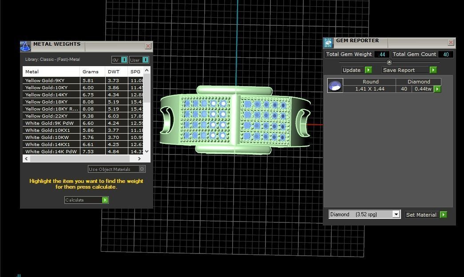464x277 pixels.
Task: Click the round diamond gem thumbnail
Action: 335,86
